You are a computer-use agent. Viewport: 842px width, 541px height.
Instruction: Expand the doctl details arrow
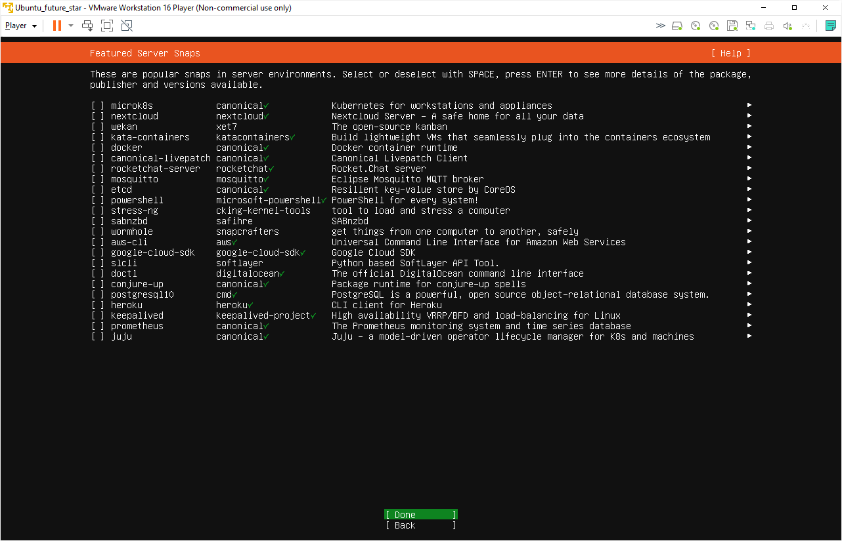click(x=749, y=273)
